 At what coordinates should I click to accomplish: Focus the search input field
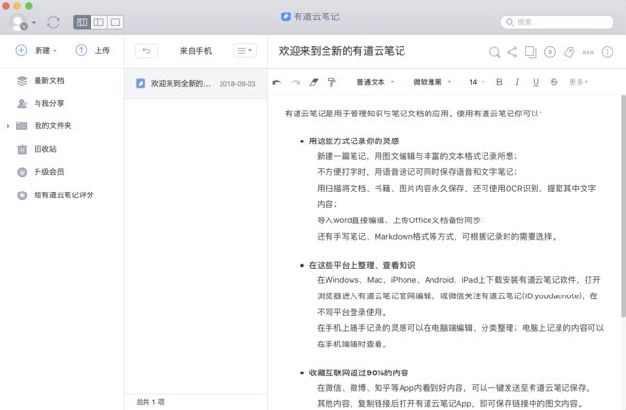(x=557, y=22)
